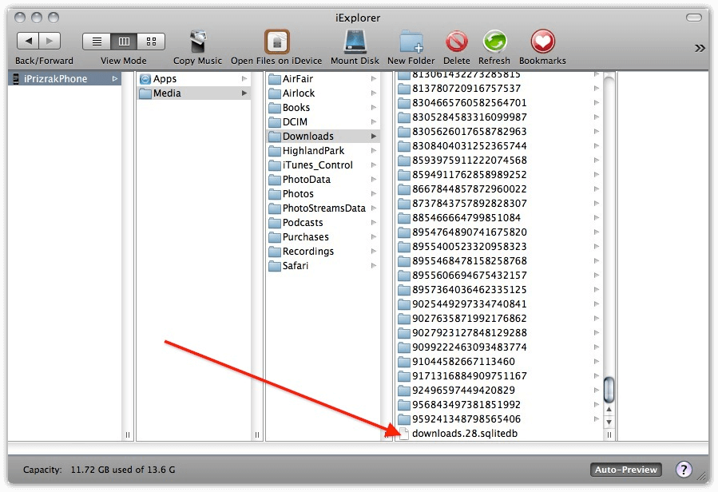Screen dimensions: 718x492
Task: Open the PhotoStreamsData folder
Action: 323,208
